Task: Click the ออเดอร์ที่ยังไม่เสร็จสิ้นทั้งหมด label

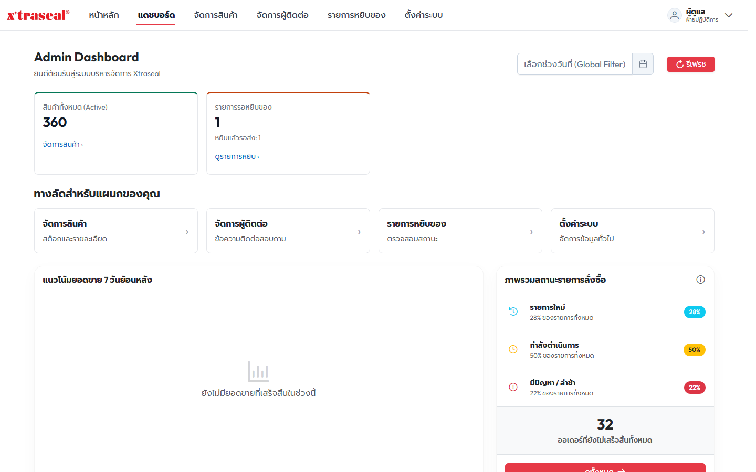Action: pos(605,440)
